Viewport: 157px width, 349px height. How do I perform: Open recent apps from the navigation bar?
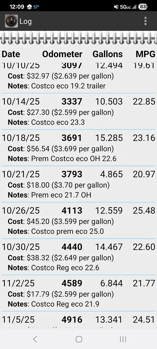pos(123,339)
